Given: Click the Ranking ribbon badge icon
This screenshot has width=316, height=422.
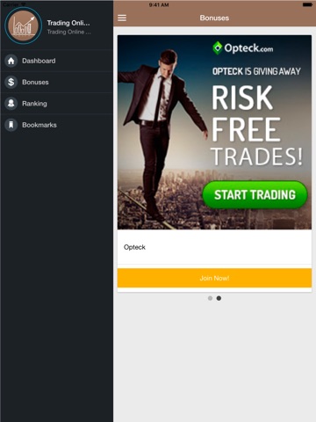Looking at the screenshot, I should pos(11,104).
